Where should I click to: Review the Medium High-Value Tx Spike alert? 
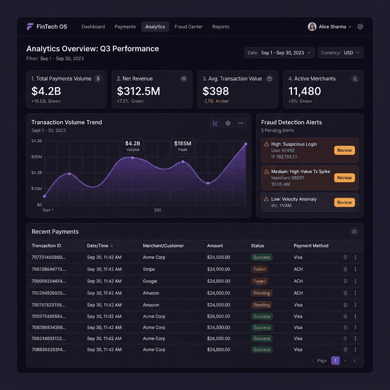[x=344, y=178]
